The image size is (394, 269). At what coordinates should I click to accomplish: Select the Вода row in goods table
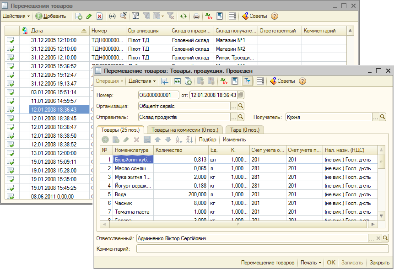click(239, 194)
